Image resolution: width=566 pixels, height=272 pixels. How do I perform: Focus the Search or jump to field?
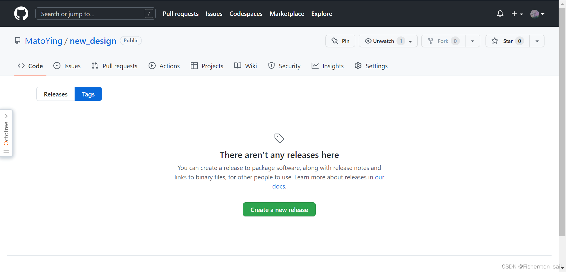[95, 14]
